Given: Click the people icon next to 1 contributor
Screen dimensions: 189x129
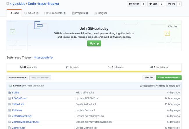Looking at the screenshot, I should (152, 67).
